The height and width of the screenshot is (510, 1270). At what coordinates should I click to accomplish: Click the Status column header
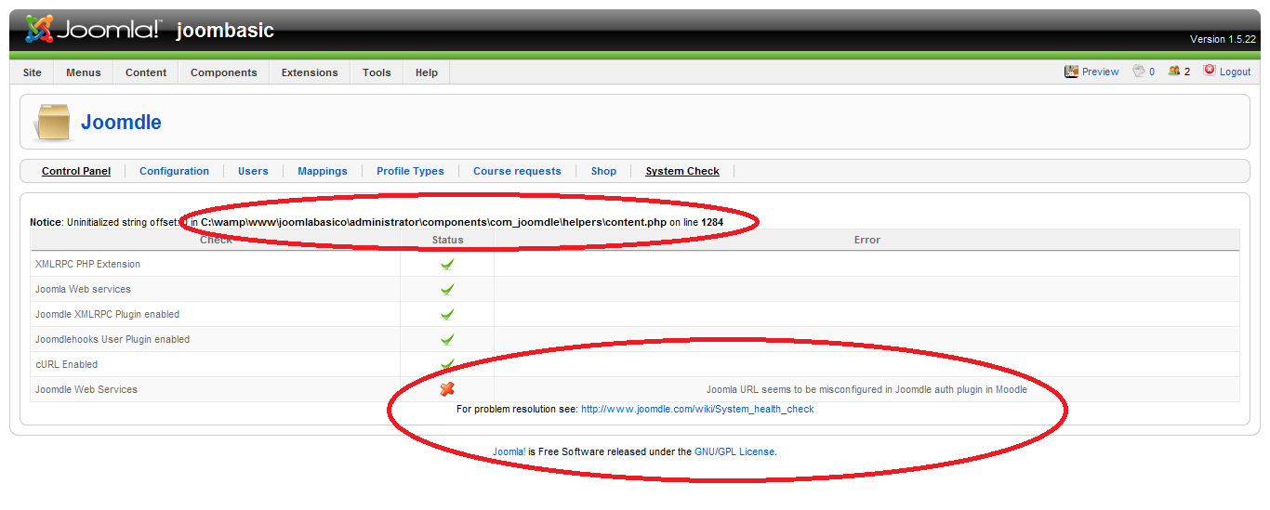coord(447,240)
